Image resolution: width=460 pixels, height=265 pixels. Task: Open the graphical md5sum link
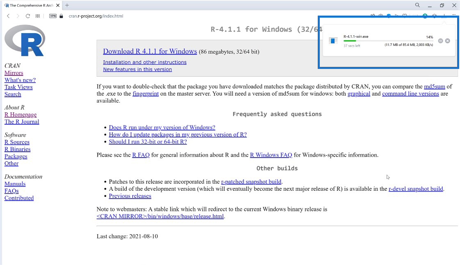(x=359, y=93)
